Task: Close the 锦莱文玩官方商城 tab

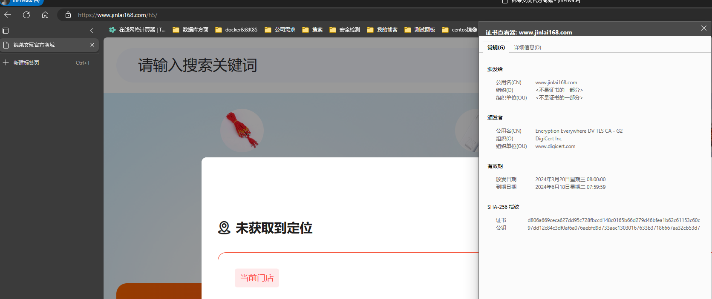Action: click(92, 45)
